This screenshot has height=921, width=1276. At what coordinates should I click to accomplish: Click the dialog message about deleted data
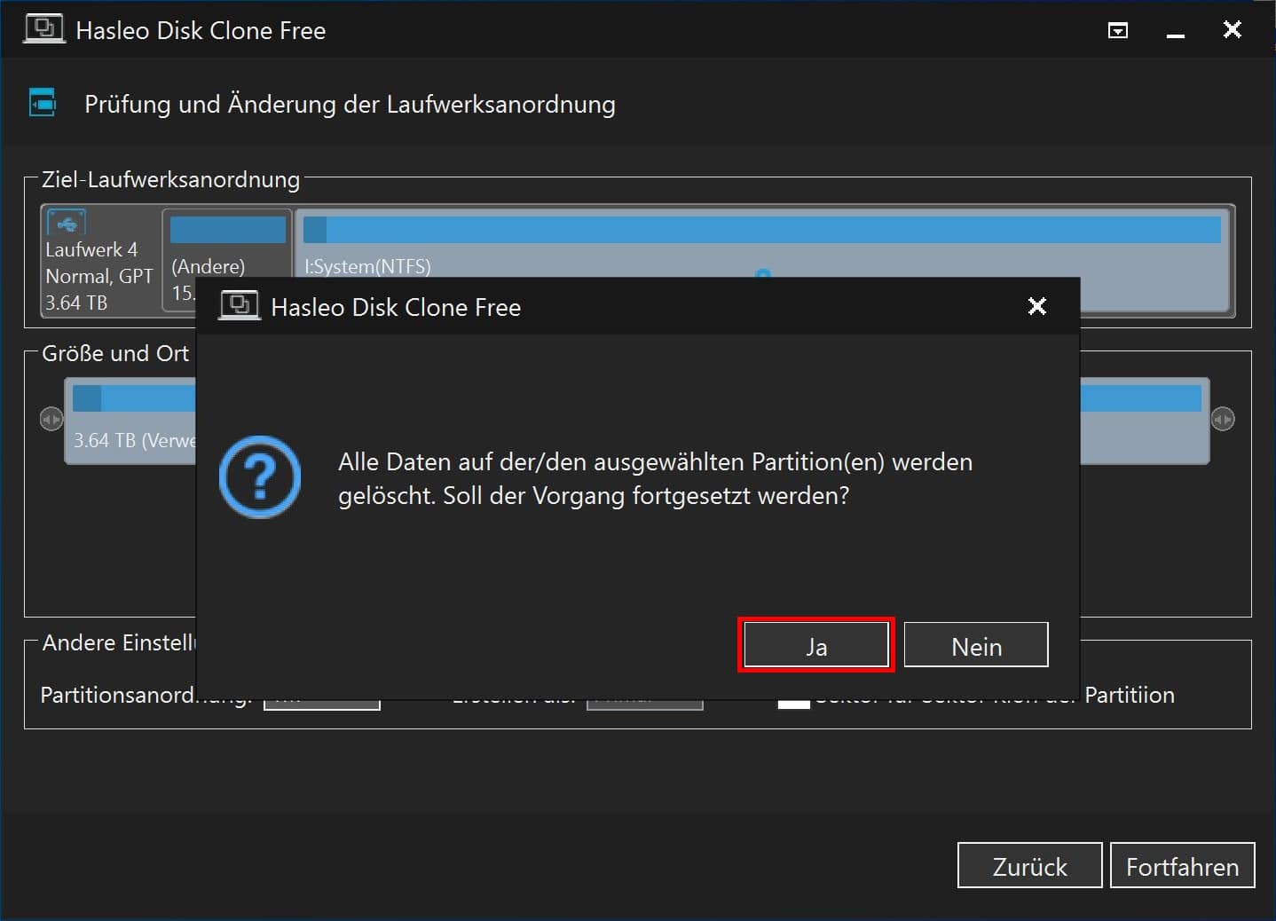tap(655, 478)
